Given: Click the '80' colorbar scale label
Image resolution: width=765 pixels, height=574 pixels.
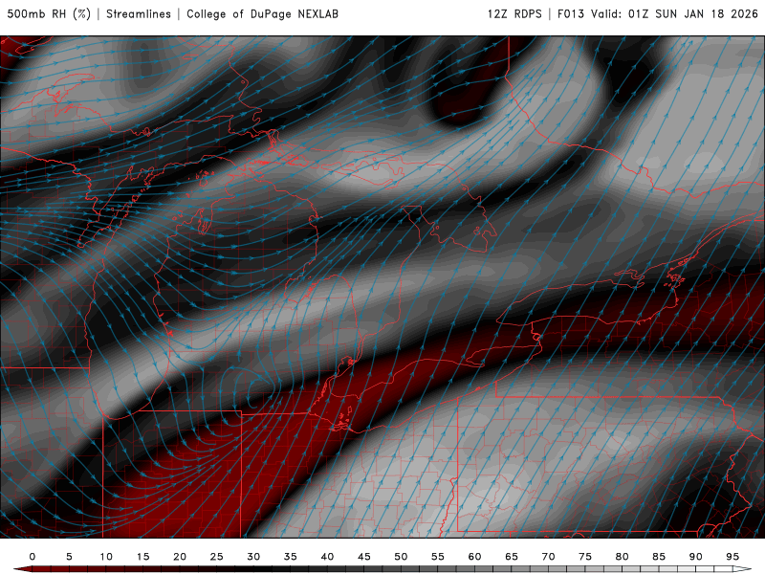Looking at the screenshot, I should click(x=623, y=557).
